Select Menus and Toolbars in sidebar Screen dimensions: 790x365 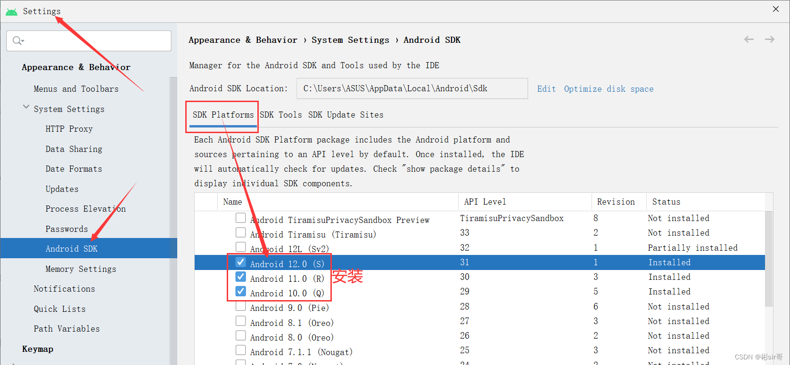tap(76, 89)
